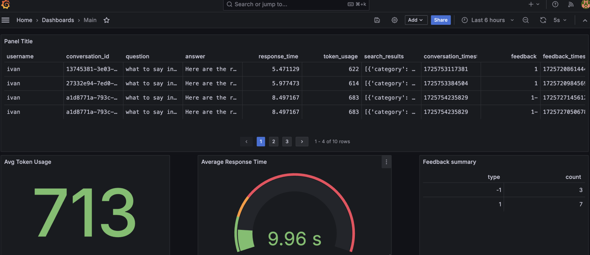Open the Last 6 hours time picker
The height and width of the screenshot is (255, 590).
(488, 20)
